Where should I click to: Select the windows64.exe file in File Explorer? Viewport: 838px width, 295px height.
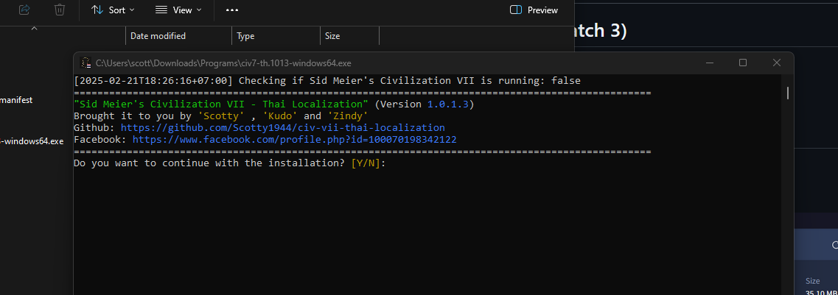tap(32, 141)
